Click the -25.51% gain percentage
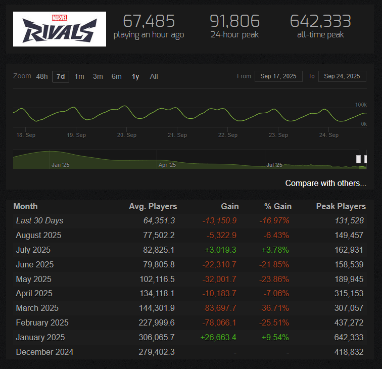The width and height of the screenshot is (382, 369). point(274,322)
